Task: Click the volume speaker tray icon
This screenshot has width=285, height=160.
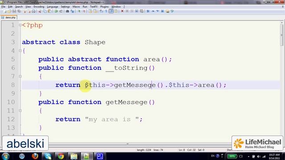Action: [259, 156]
